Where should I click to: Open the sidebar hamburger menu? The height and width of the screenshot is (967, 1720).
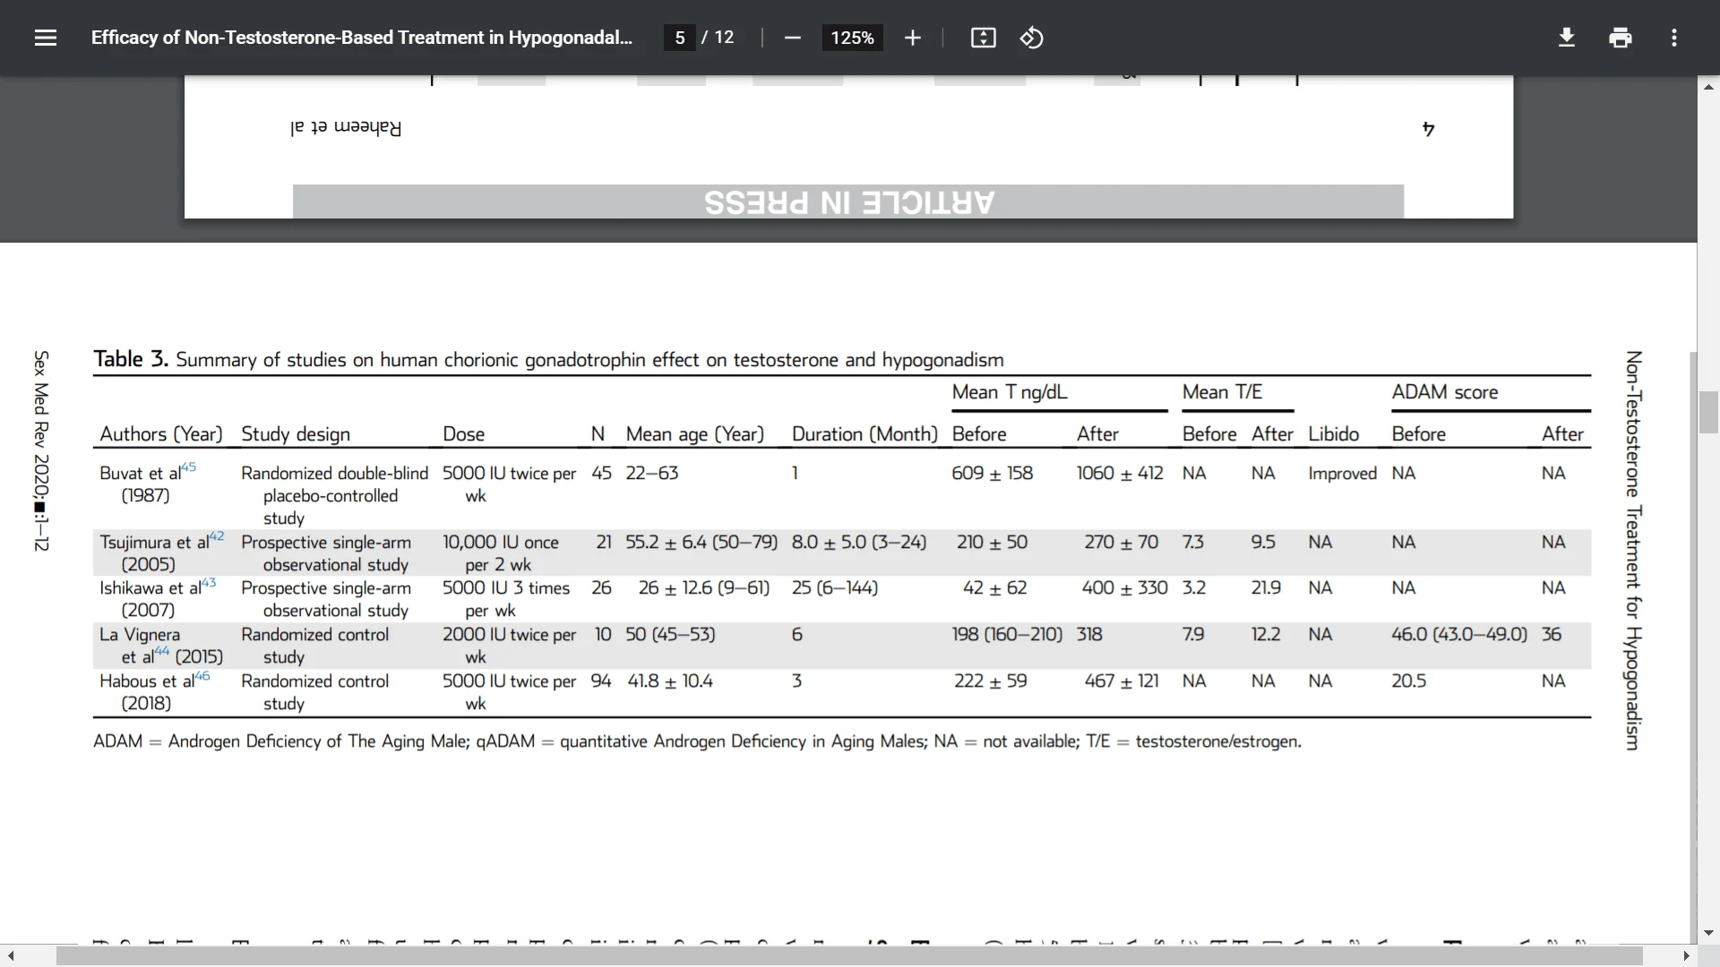click(46, 38)
